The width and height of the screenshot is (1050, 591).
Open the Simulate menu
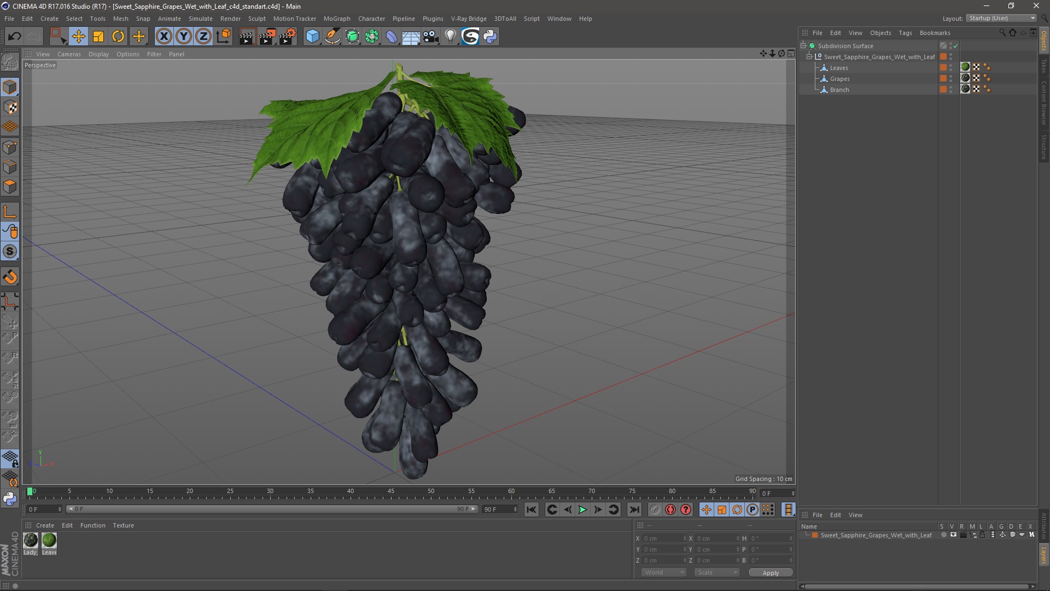(201, 19)
